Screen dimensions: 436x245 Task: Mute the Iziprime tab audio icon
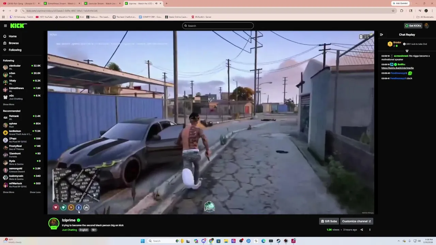(156, 3)
